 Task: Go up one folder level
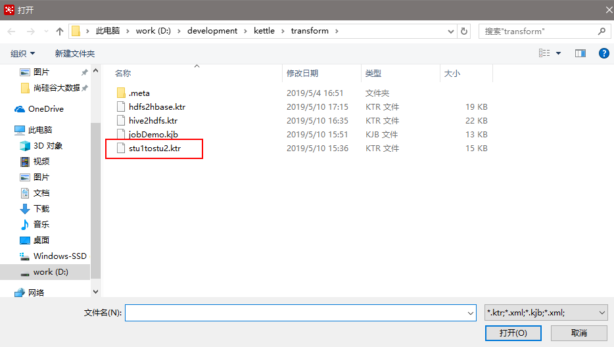(60, 32)
